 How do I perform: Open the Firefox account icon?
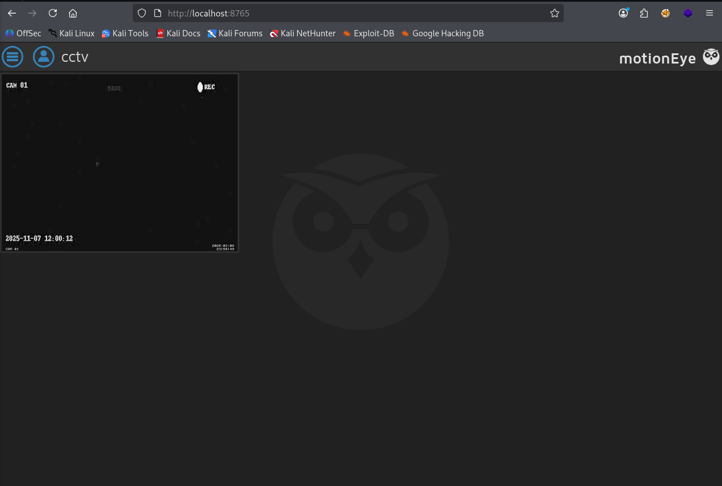pos(623,13)
